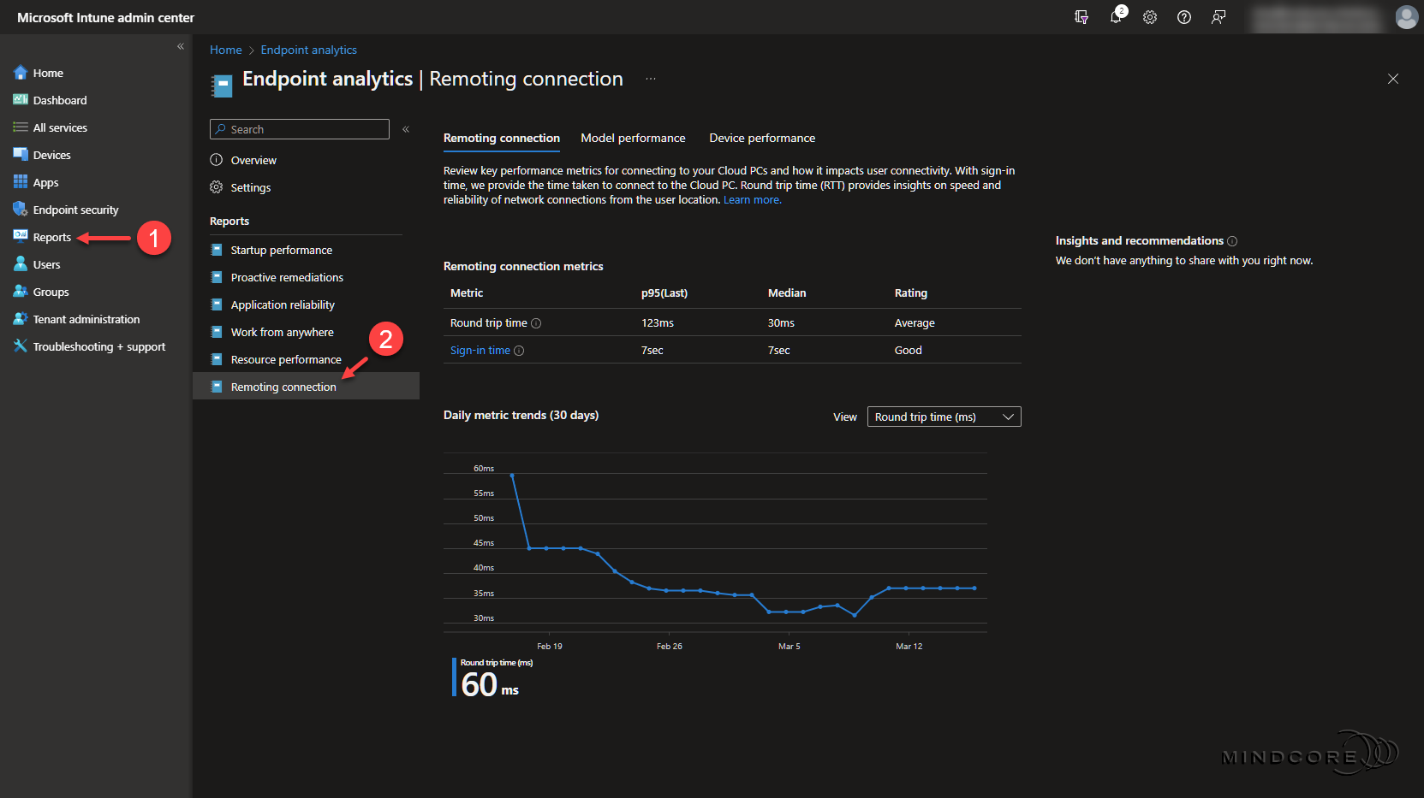This screenshot has width=1424, height=798.
Task: Open portal settings gear icon
Action: [1150, 17]
